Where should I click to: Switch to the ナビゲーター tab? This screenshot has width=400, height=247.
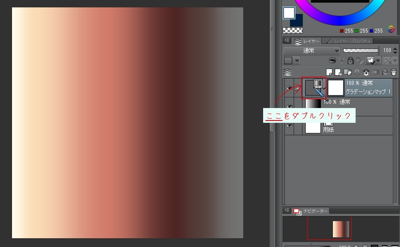[x=311, y=211]
